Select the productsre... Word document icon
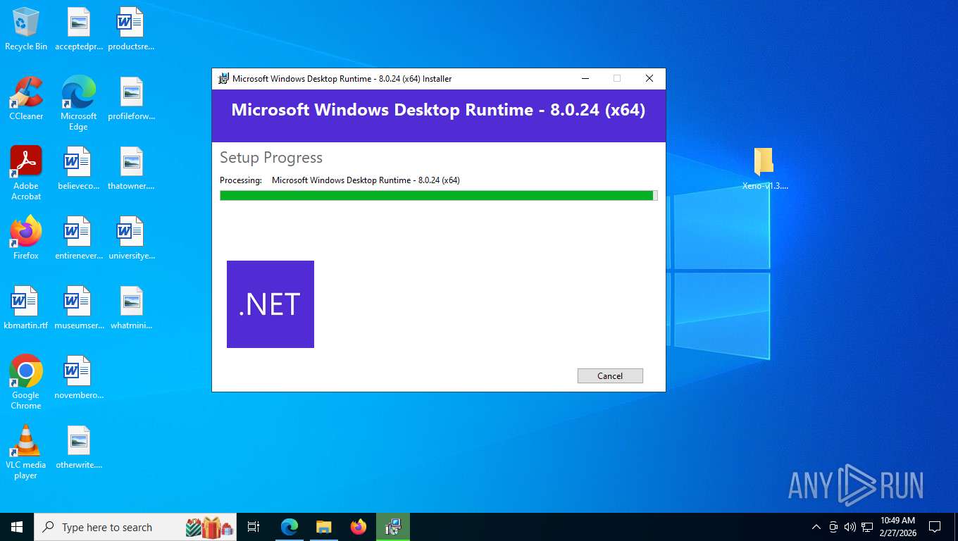This screenshot has height=541, width=958. pos(131,30)
